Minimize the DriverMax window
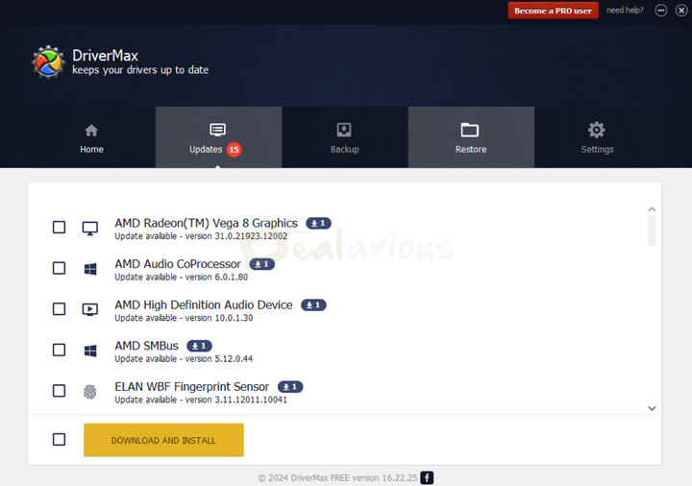Viewport: 692px width, 486px height. click(661, 11)
